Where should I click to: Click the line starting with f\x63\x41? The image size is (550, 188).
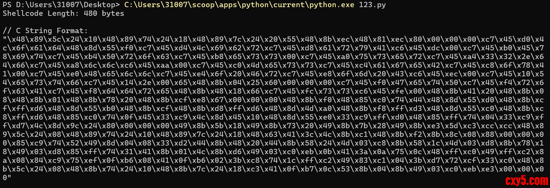pyautogui.click(x=275, y=88)
